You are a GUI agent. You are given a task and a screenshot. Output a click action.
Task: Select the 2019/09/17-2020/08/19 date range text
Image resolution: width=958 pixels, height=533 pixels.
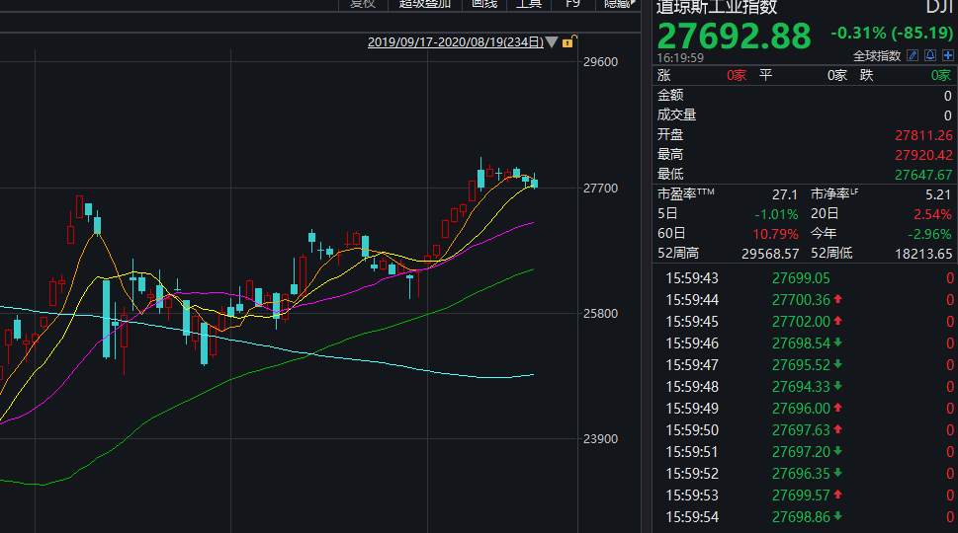[x=455, y=42]
